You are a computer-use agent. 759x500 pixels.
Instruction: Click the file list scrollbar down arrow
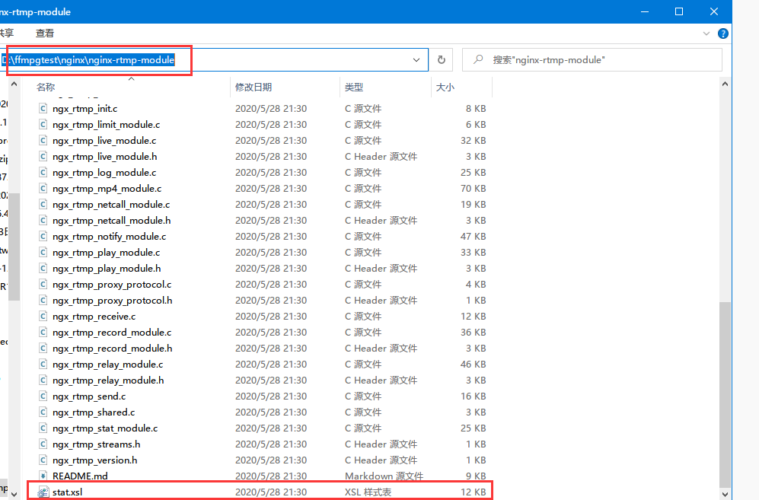(725, 494)
